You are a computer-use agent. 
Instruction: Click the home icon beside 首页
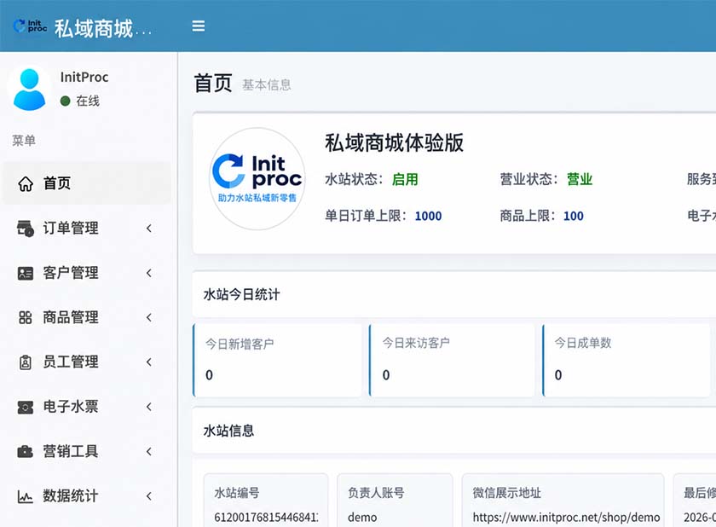tap(26, 183)
